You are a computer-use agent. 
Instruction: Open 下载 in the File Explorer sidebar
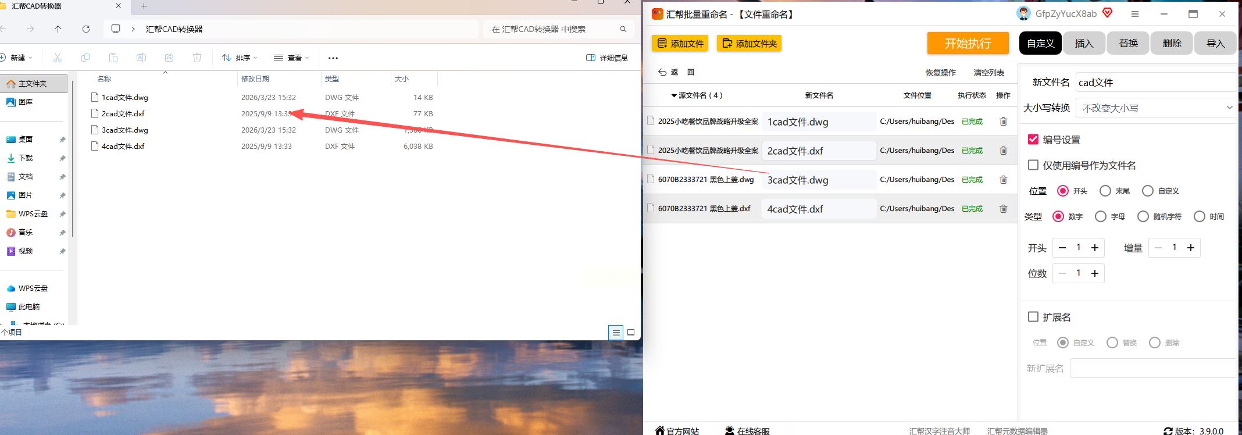pyautogui.click(x=26, y=158)
